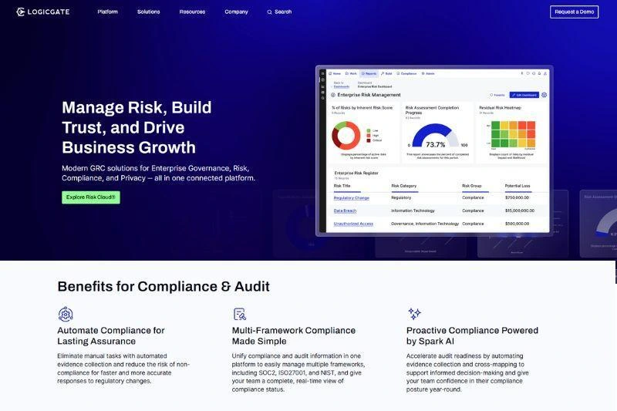Select the Admin tab in the dashboard preview
This screenshot has width=617, height=411.
[428, 73]
